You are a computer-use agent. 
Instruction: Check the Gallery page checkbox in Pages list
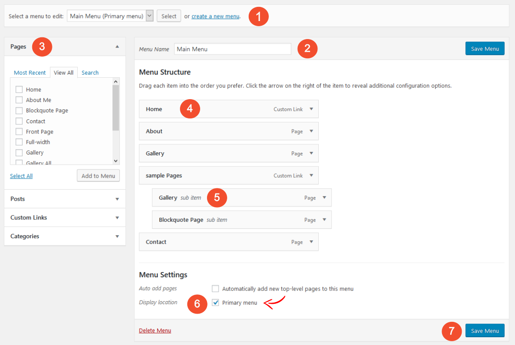point(19,153)
